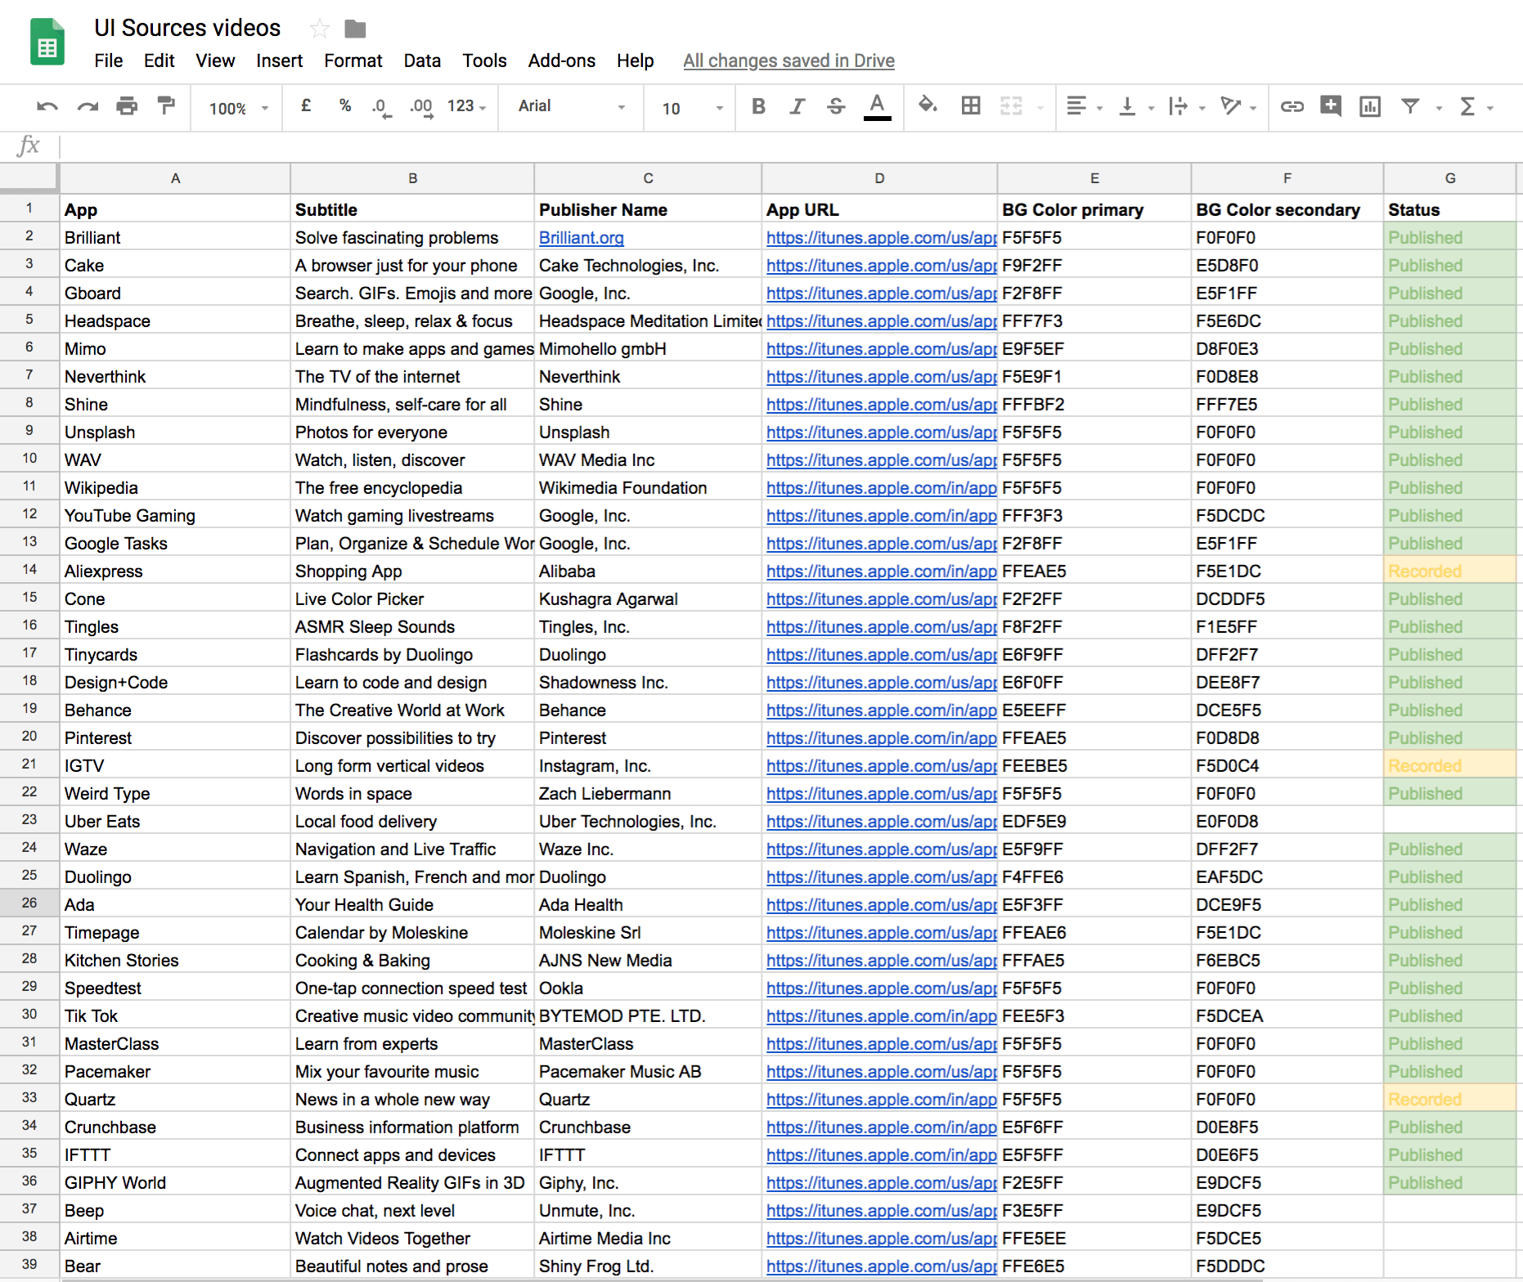
Task: Open the Google Sheets home icon
Action: point(47,42)
